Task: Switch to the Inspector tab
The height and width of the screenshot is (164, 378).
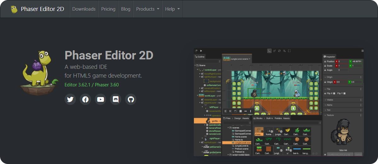Action: pyautogui.click(x=329, y=57)
